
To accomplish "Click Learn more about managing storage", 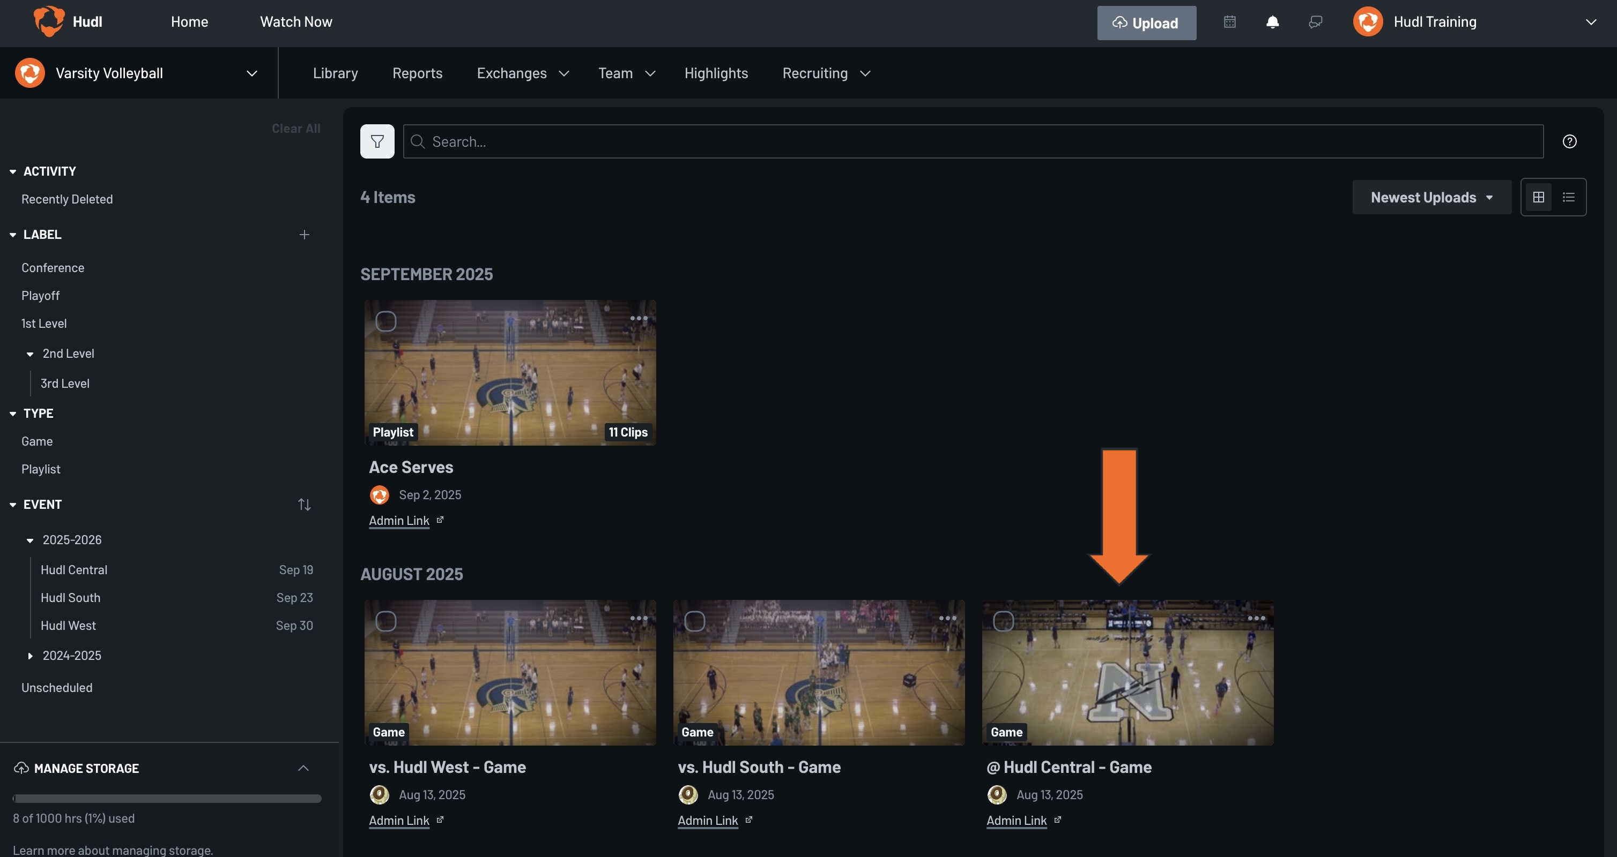I will pyautogui.click(x=113, y=850).
